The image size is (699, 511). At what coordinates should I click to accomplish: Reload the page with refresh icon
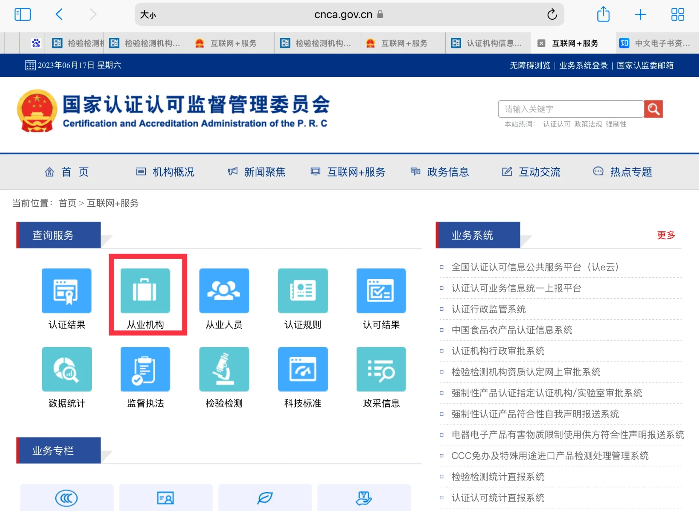click(552, 15)
